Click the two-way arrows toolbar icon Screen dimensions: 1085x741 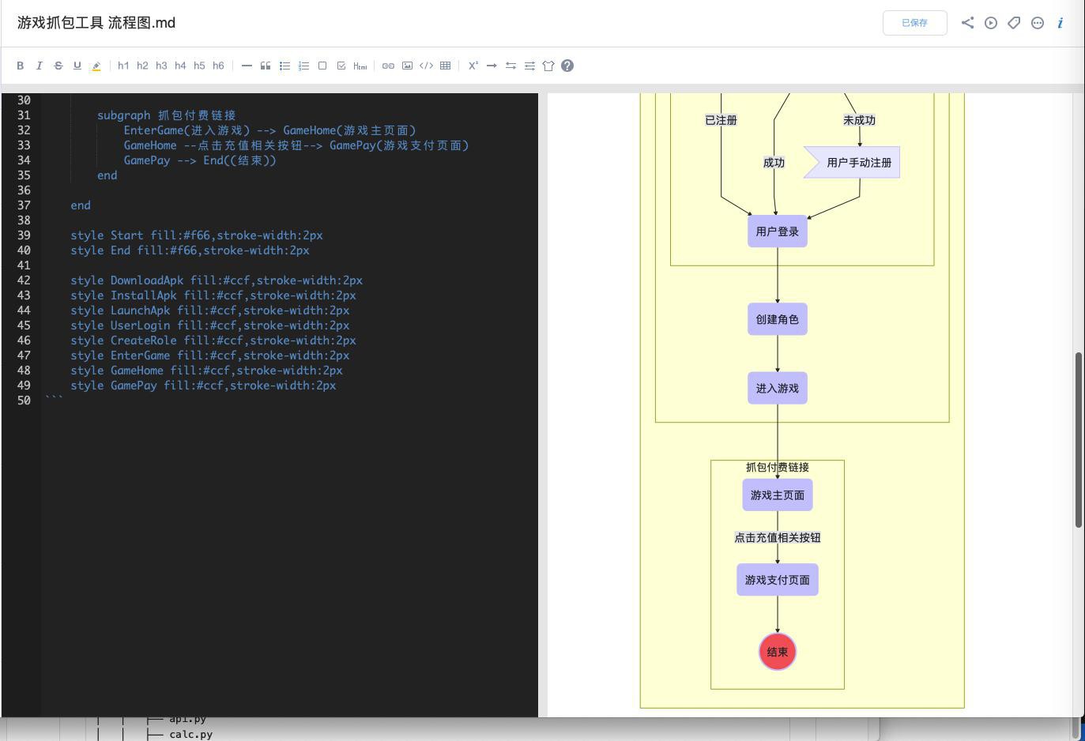point(510,66)
